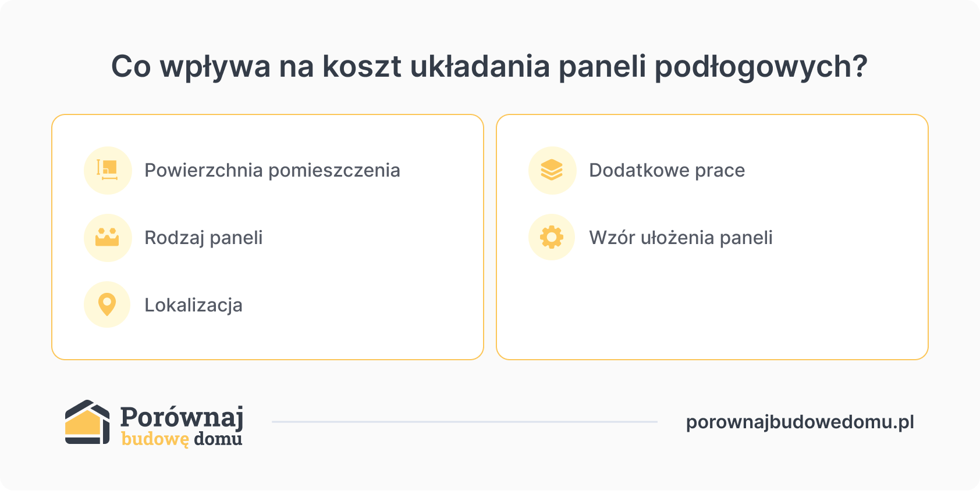
Task: Select the stacked layers icon for Dodatkowe prace
Action: (x=552, y=170)
